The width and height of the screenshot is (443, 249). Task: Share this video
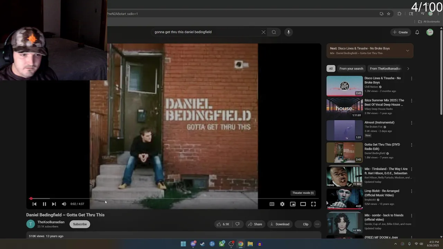pos(255,224)
